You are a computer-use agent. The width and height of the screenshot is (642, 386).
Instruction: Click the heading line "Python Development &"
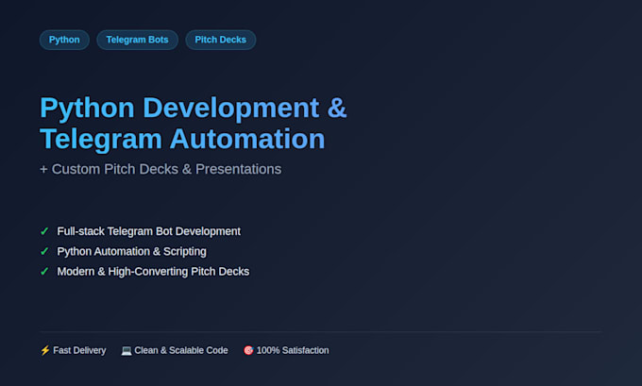pyautogui.click(x=194, y=109)
